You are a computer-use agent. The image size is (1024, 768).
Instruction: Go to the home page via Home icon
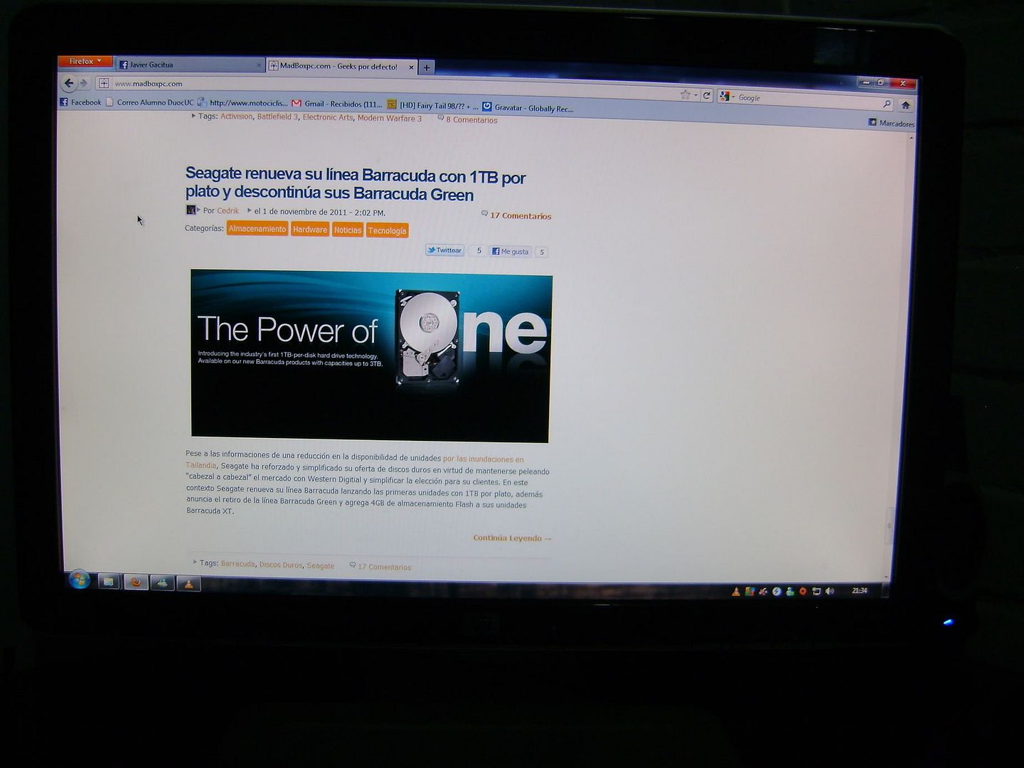coord(905,105)
